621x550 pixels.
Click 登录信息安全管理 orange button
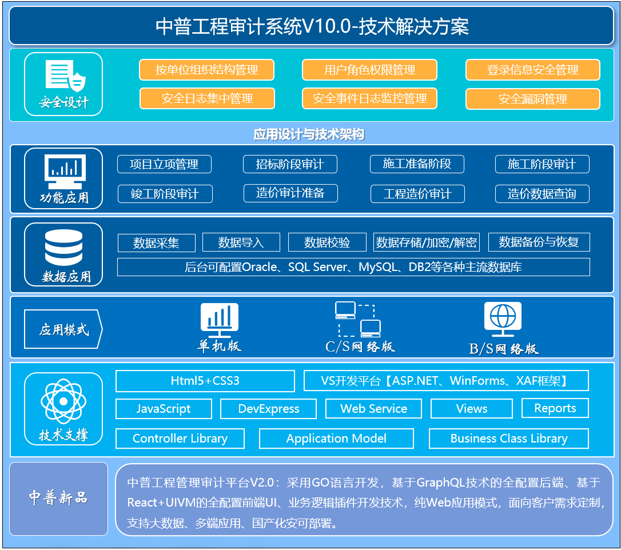(x=533, y=70)
